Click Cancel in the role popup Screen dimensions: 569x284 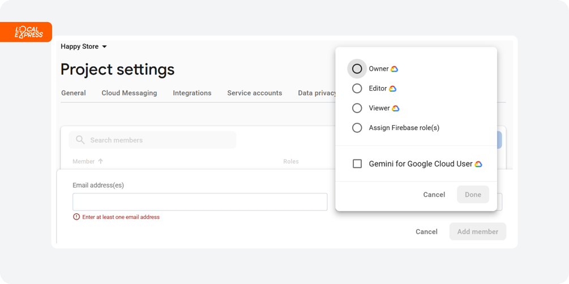coord(434,195)
